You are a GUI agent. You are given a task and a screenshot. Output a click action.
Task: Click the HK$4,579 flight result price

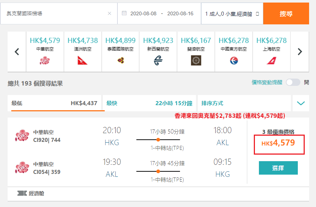tap(278, 143)
